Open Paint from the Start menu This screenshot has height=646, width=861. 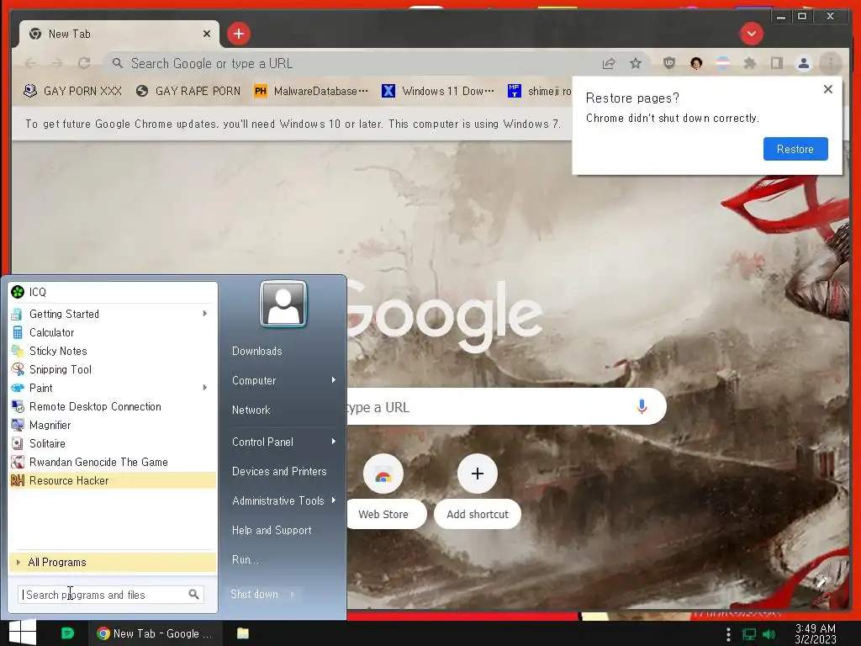[113, 388]
